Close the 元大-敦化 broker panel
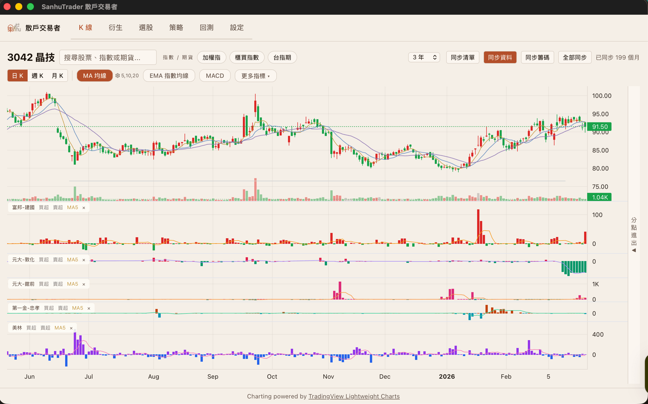648x404 pixels. [84, 260]
